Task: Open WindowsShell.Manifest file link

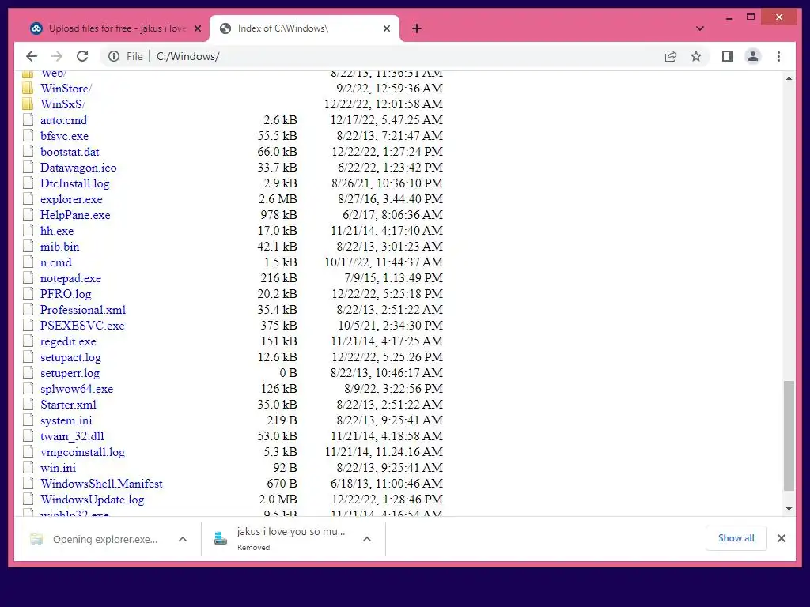Action: click(x=101, y=484)
